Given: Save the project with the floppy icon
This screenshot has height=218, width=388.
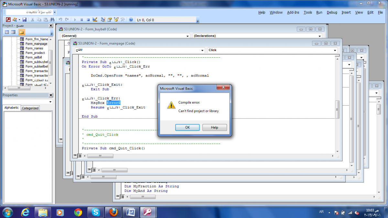Looking at the screenshot, I should [x=24, y=20].
